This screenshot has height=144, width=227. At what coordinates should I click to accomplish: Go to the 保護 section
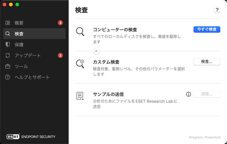pos(34,45)
